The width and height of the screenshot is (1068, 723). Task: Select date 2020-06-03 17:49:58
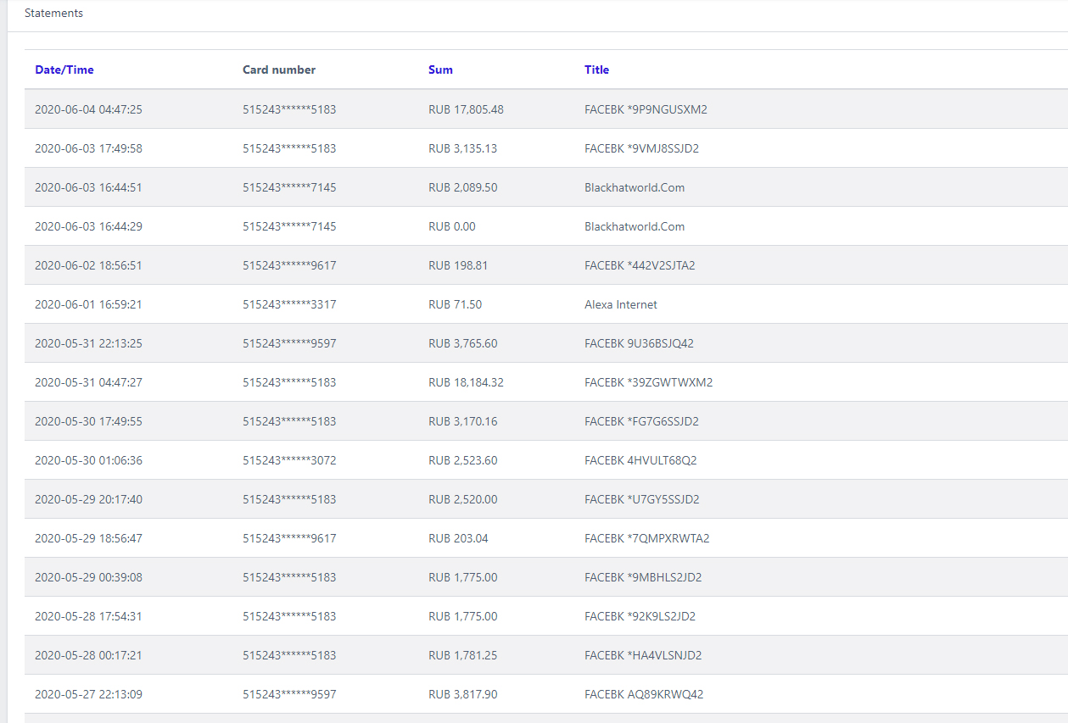coord(88,148)
